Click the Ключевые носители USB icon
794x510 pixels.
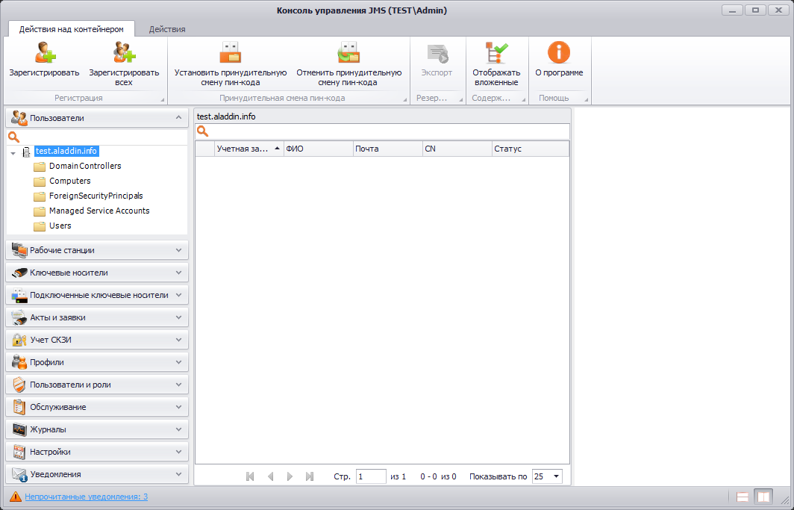[x=19, y=273]
